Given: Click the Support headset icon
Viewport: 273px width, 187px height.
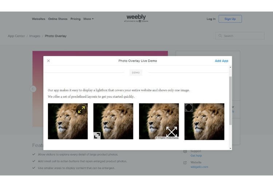Looking at the screenshot, I should coord(185,151).
